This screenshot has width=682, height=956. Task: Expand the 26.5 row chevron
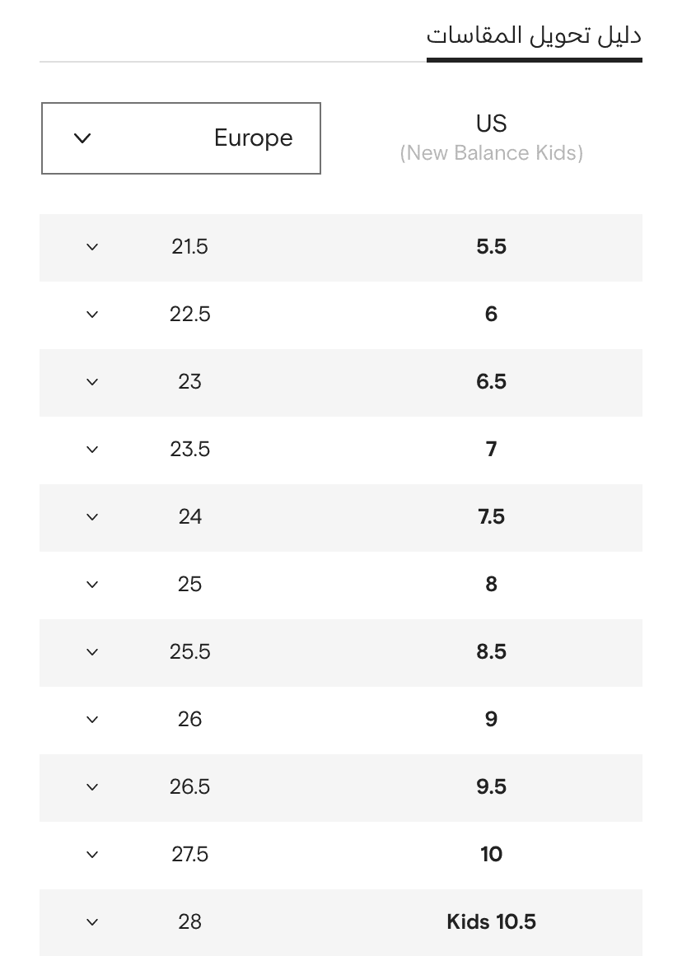(x=92, y=787)
